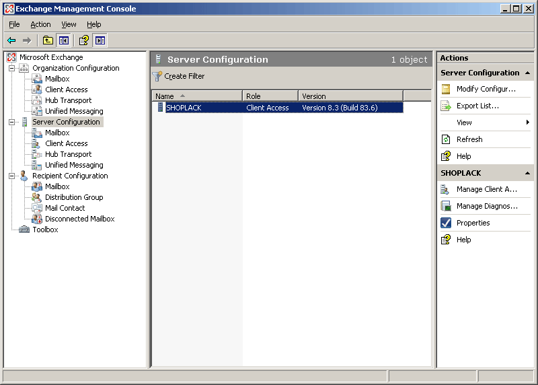Click the toolbar Help icon

point(84,40)
